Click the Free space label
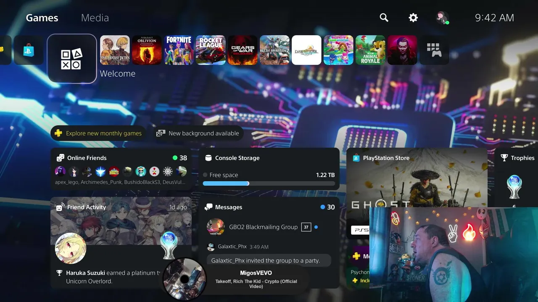Viewport: 538px width, 302px height. [x=224, y=175]
